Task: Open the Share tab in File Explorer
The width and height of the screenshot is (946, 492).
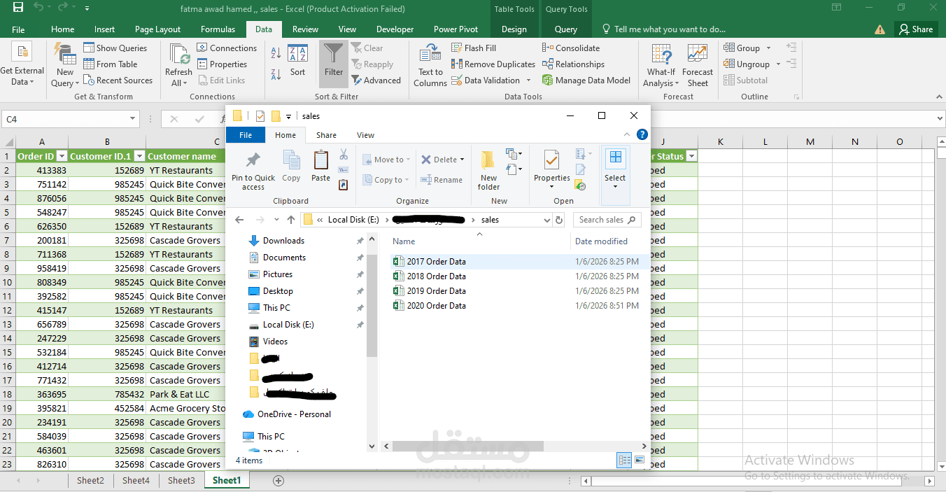Action: (x=326, y=135)
